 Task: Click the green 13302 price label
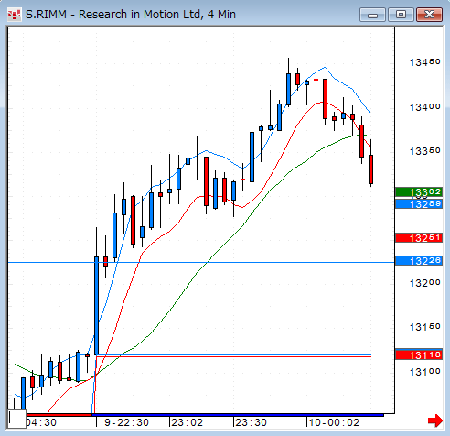419,192
